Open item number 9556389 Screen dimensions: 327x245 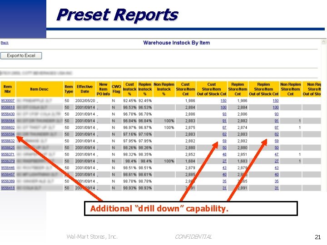coord(8,181)
